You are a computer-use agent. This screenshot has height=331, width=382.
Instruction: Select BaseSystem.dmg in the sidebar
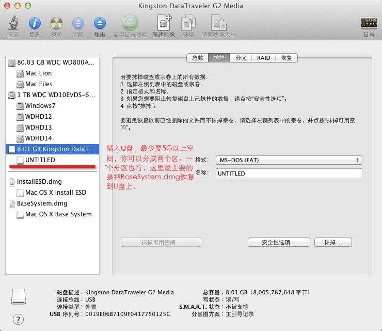pyautogui.click(x=52, y=203)
